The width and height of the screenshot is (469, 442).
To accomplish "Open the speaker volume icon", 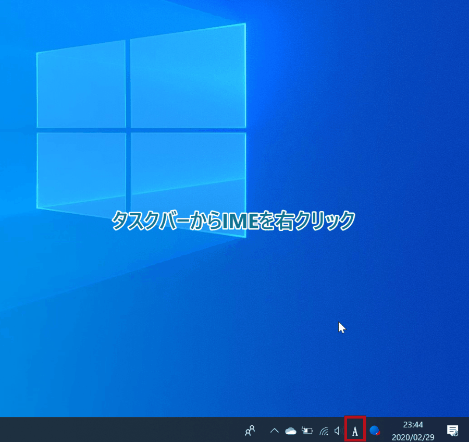I will 338,431.
